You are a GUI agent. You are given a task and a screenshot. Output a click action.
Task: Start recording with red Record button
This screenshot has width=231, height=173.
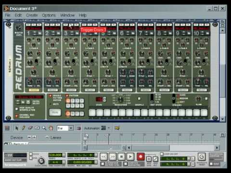coord(141,157)
